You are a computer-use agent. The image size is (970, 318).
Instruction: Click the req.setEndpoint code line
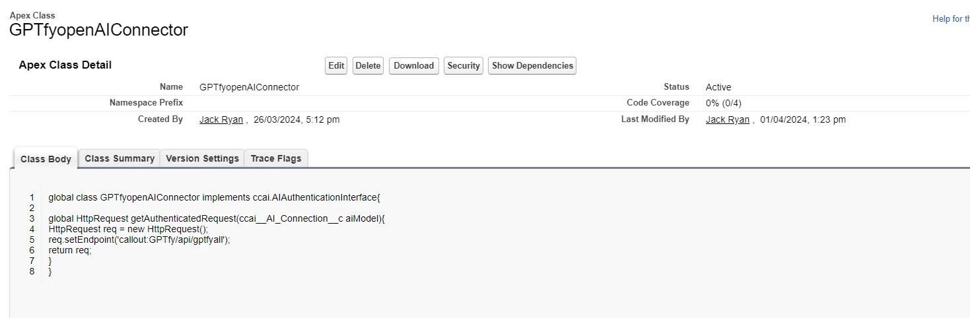click(x=139, y=239)
